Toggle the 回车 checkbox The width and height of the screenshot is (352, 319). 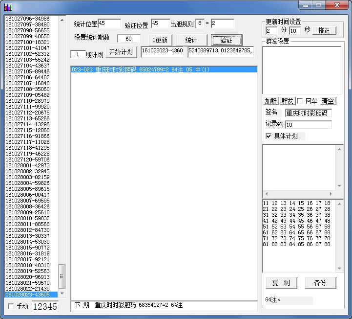point(300,101)
